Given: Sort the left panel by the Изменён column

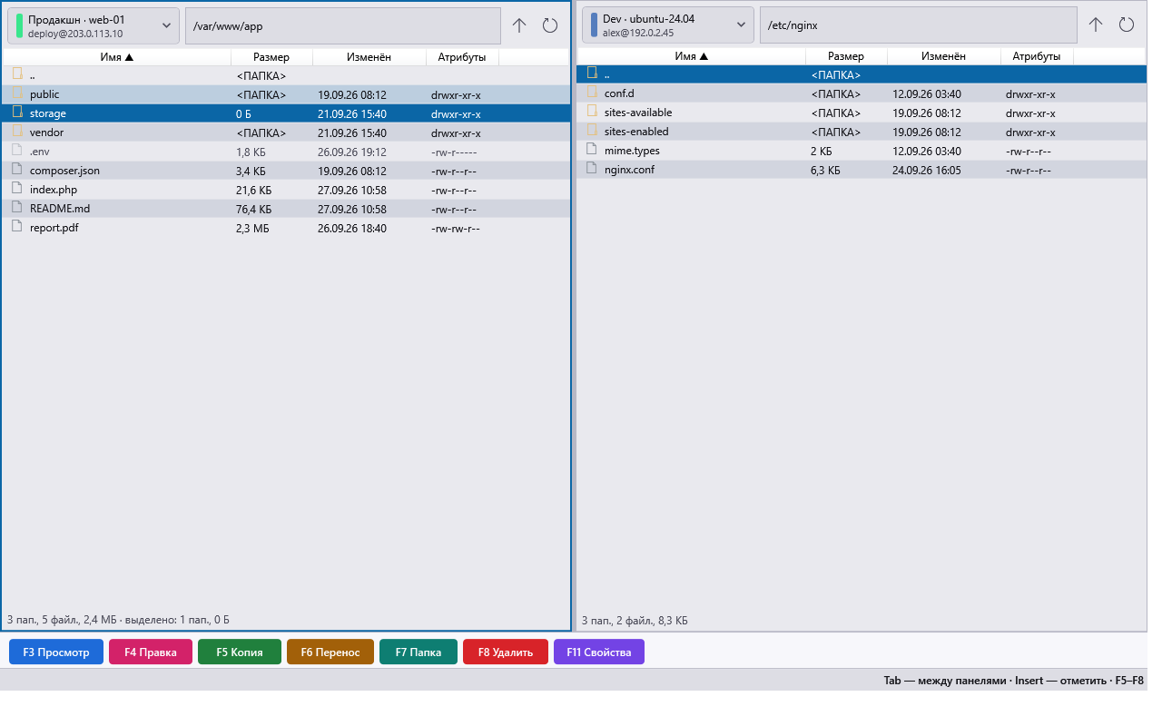Looking at the screenshot, I should [x=369, y=57].
